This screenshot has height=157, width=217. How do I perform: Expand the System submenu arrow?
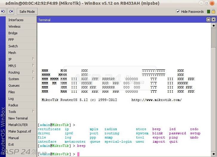(x=33, y=79)
